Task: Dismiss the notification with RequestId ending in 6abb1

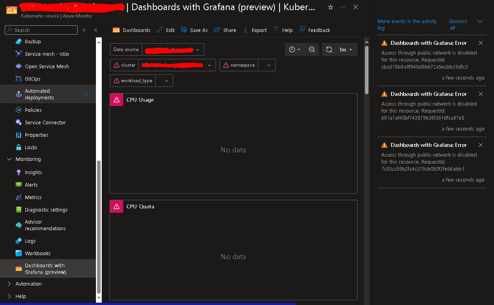Action: [x=481, y=145]
